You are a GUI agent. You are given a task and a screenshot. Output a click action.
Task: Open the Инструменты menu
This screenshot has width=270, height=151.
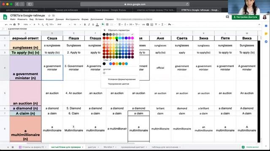73,19
